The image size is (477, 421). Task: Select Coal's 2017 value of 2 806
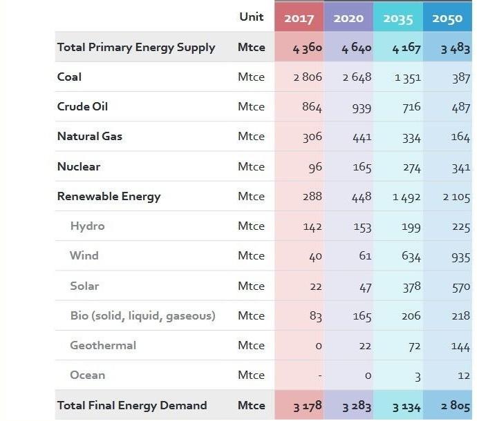pos(308,77)
